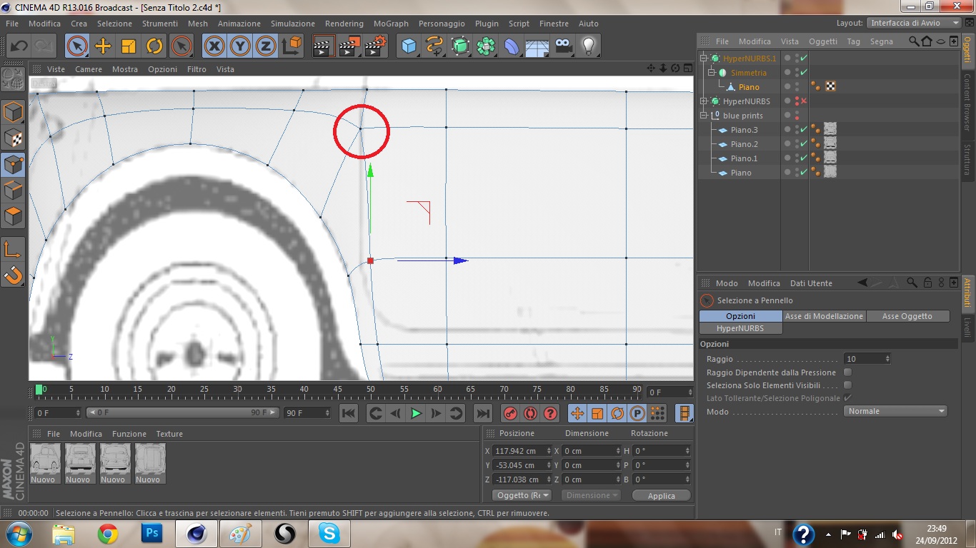Open the Simulazione menu

click(x=293, y=24)
